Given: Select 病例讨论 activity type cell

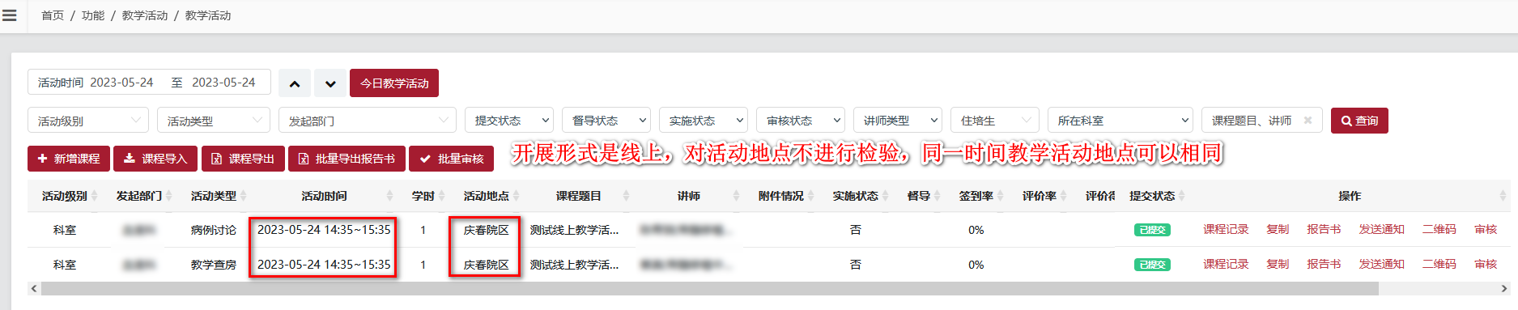Looking at the screenshot, I should click(213, 230).
